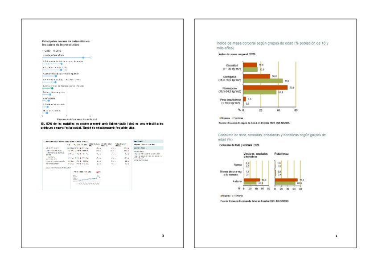Click the orange Obesidad bar

[x=250, y=65]
